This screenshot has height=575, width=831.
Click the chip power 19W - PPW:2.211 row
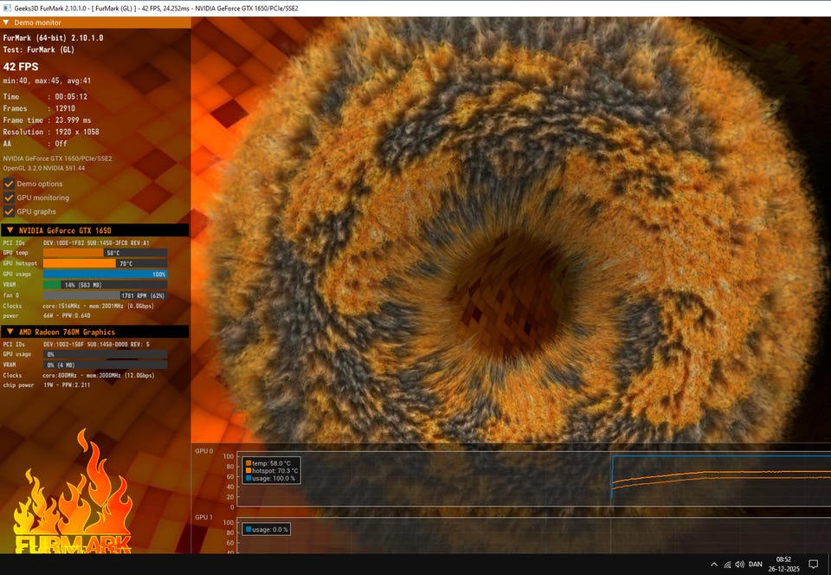(47, 384)
